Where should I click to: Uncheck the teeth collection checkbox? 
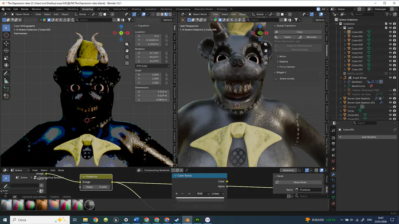386,28
